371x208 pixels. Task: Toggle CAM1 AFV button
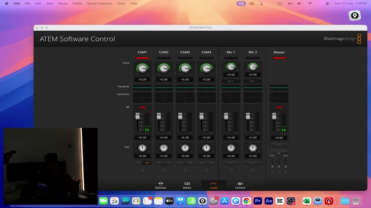[x=138, y=163]
